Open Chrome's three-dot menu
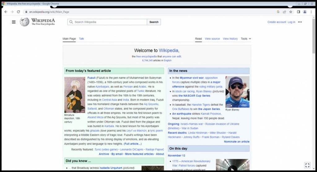Viewport: 317px width, 172px height. pyautogui.click(x=311, y=12)
